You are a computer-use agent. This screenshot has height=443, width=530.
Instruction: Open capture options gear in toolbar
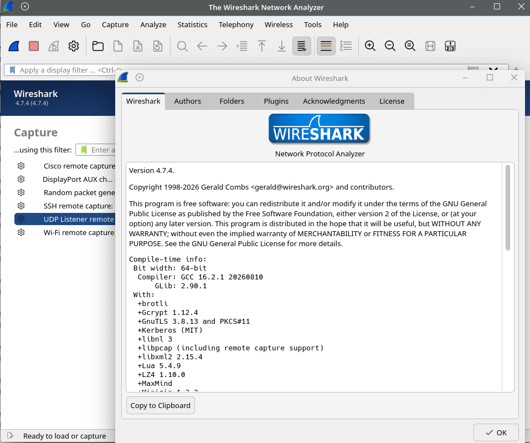74,46
